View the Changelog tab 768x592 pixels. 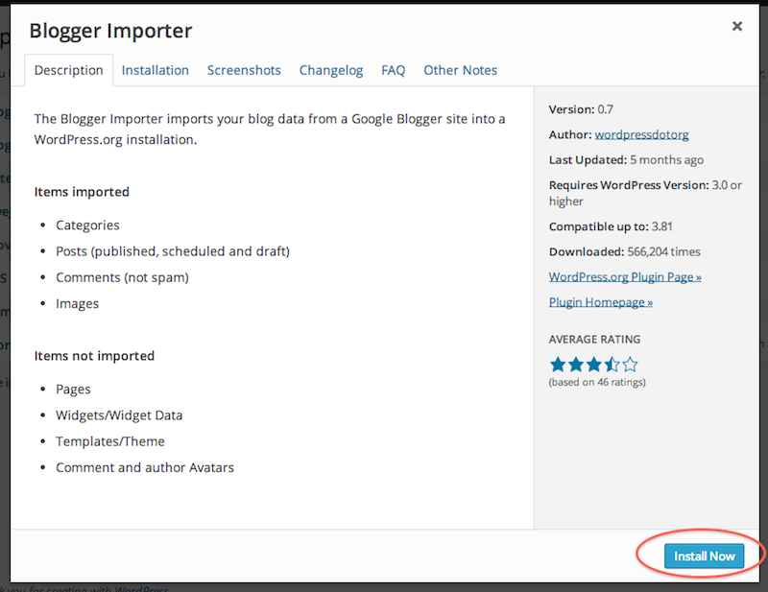coord(331,70)
